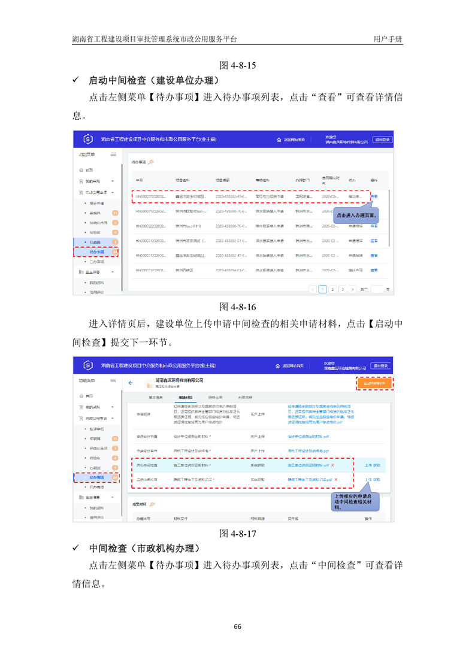Open 报装申请 item in Figure 4-8-16 sidebar
The image size is (475, 672).
tap(96, 203)
